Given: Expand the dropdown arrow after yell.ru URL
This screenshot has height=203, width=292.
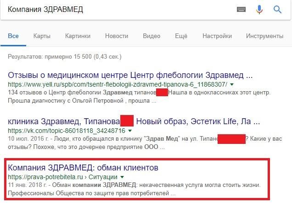Looking at the screenshot, I should click(x=232, y=85).
